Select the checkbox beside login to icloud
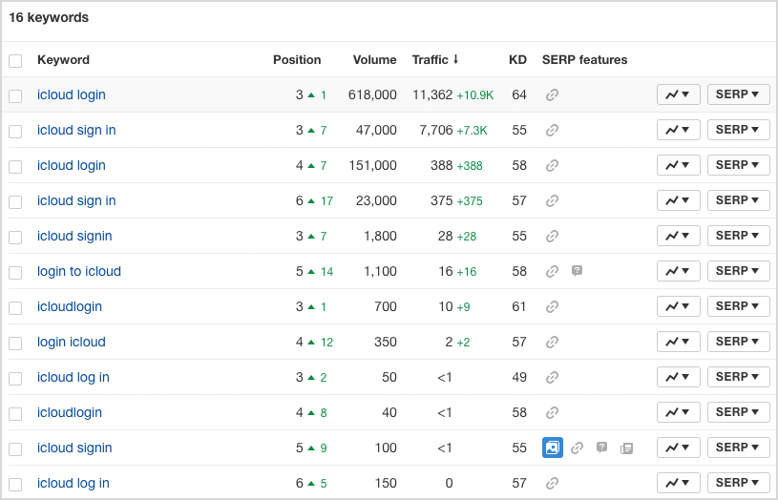 [x=15, y=272]
